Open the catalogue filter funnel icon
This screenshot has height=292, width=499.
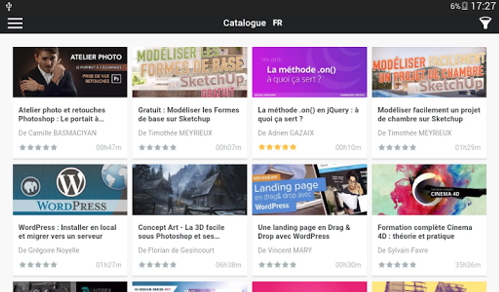coord(485,23)
